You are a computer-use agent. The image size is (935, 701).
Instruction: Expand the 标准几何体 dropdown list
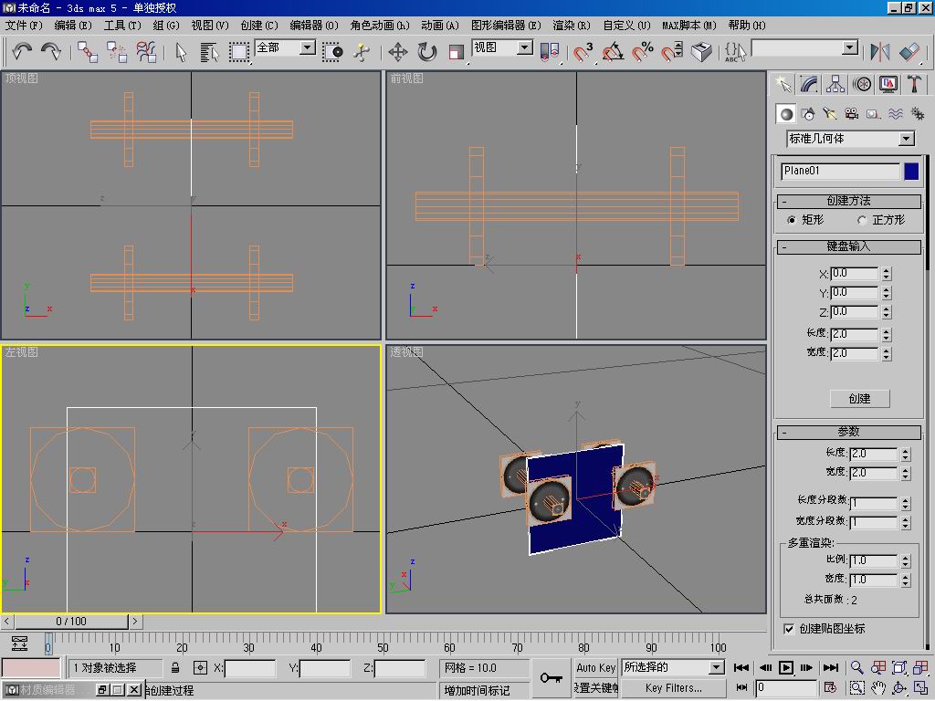tap(906, 139)
